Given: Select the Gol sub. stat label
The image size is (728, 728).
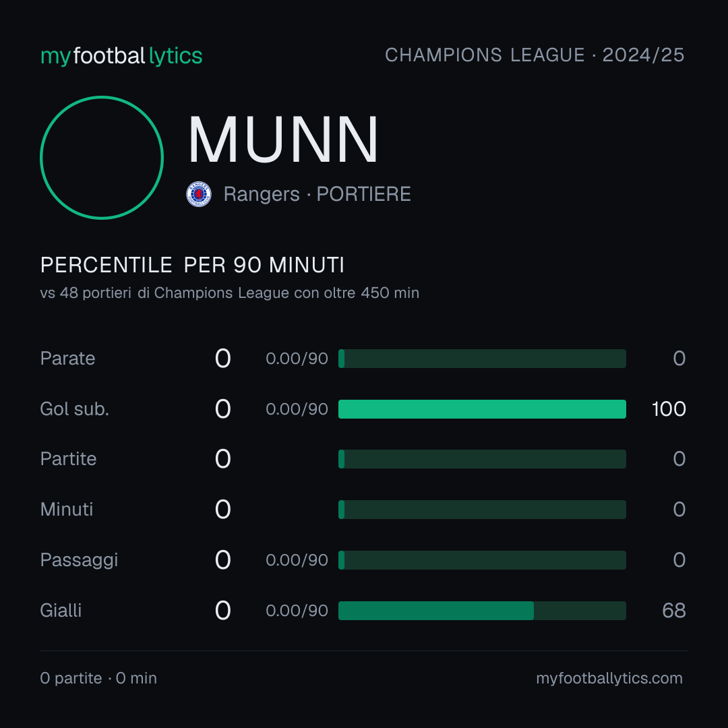Looking at the screenshot, I should click(75, 409).
